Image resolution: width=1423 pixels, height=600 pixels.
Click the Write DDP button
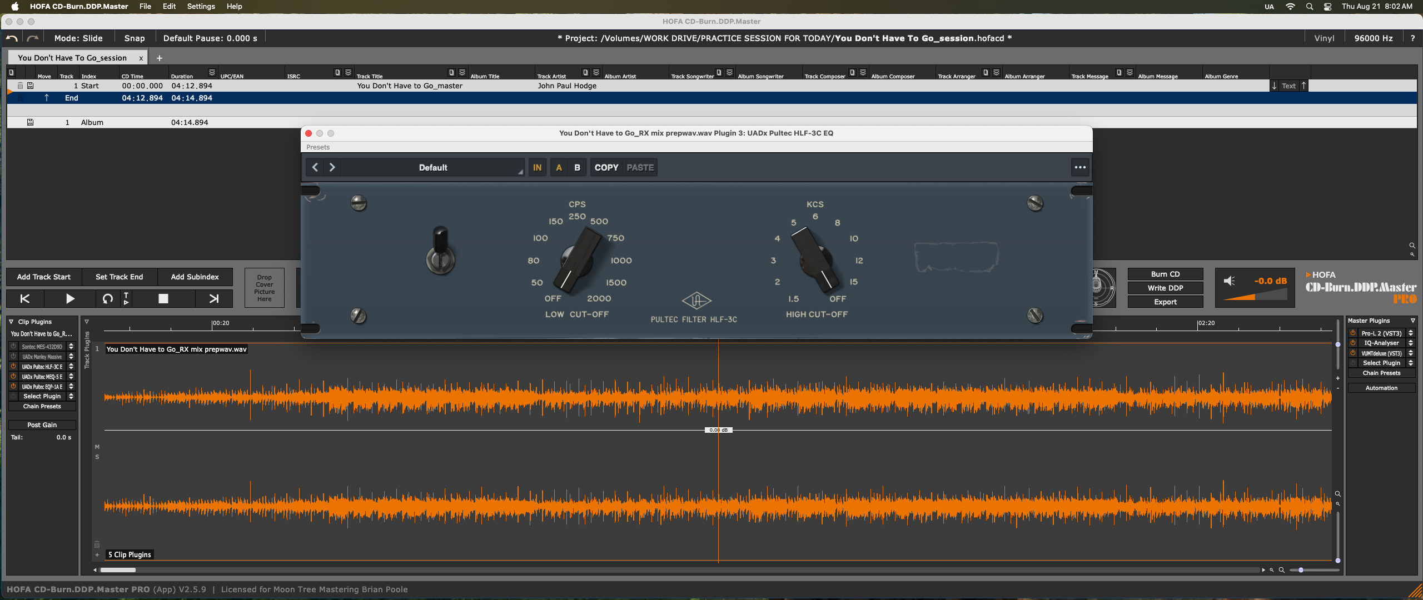pos(1165,288)
